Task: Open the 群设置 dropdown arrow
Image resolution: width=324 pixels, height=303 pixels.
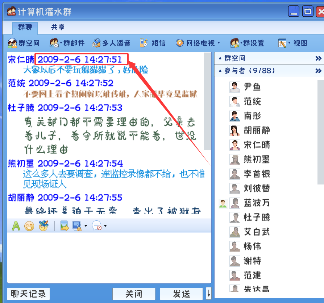Action: click(x=241, y=42)
